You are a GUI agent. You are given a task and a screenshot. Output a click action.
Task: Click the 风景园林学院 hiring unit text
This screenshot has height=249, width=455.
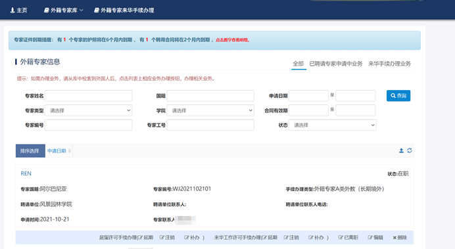56,204
